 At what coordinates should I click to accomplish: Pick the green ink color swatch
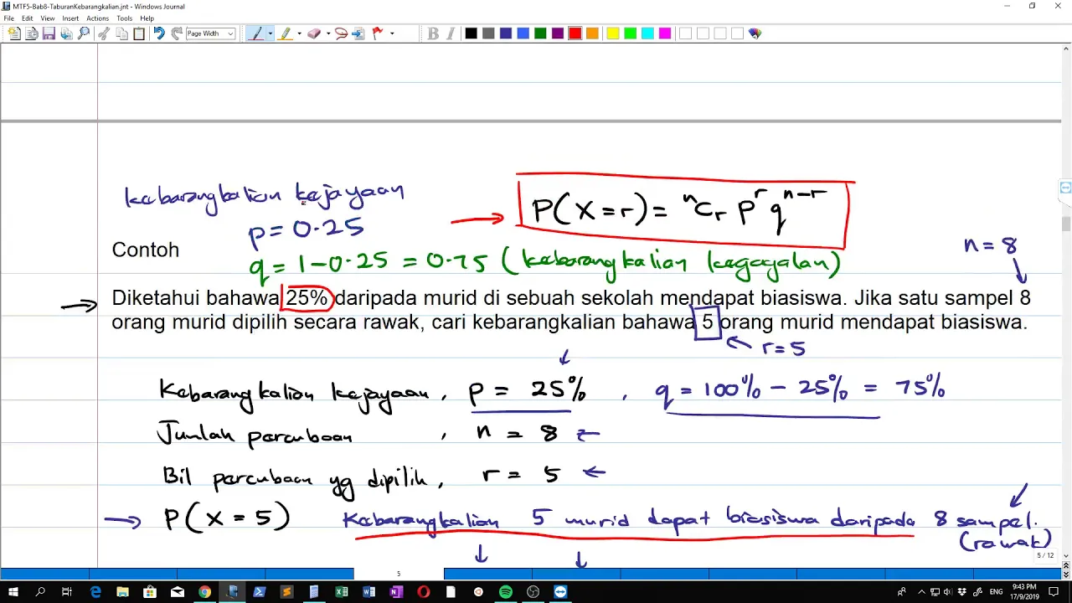tap(540, 33)
